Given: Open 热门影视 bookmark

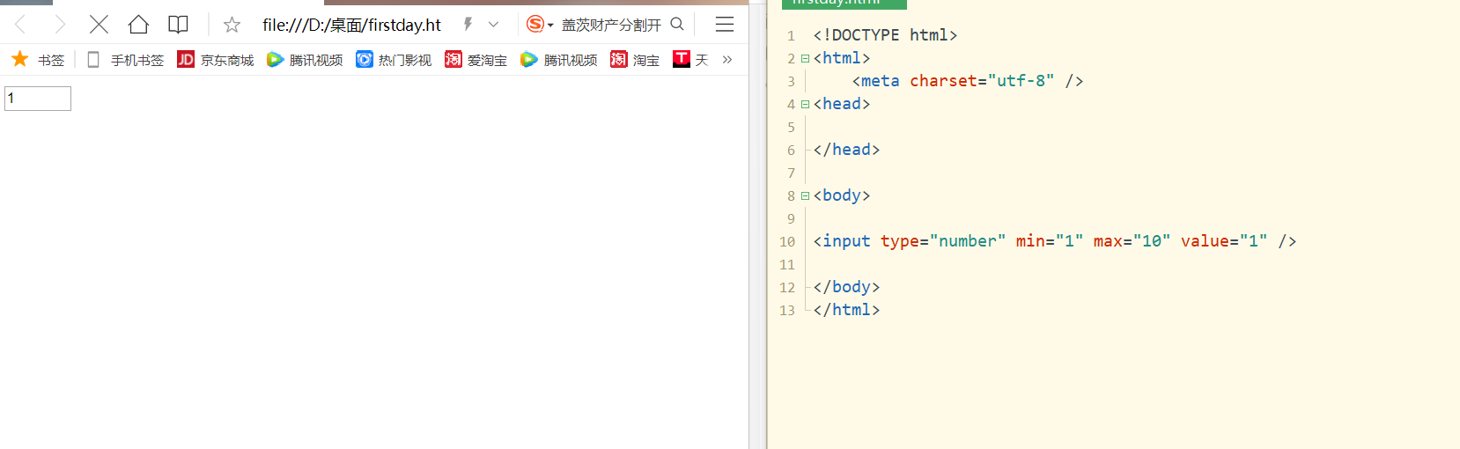Looking at the screenshot, I should 394,60.
